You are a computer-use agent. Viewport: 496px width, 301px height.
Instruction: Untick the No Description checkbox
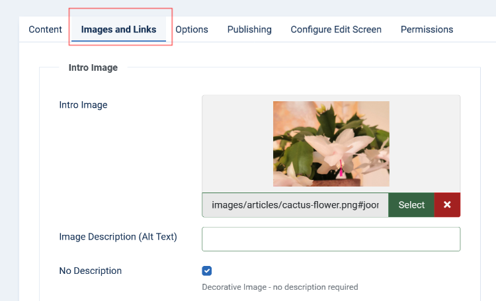[x=207, y=271]
